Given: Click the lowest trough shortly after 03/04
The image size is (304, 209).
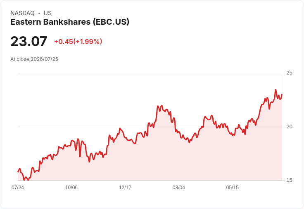Looking at the screenshot, I should point(189,142).
